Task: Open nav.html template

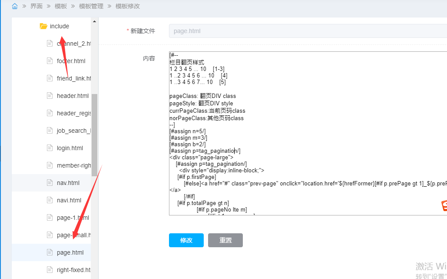Action: tap(68, 183)
